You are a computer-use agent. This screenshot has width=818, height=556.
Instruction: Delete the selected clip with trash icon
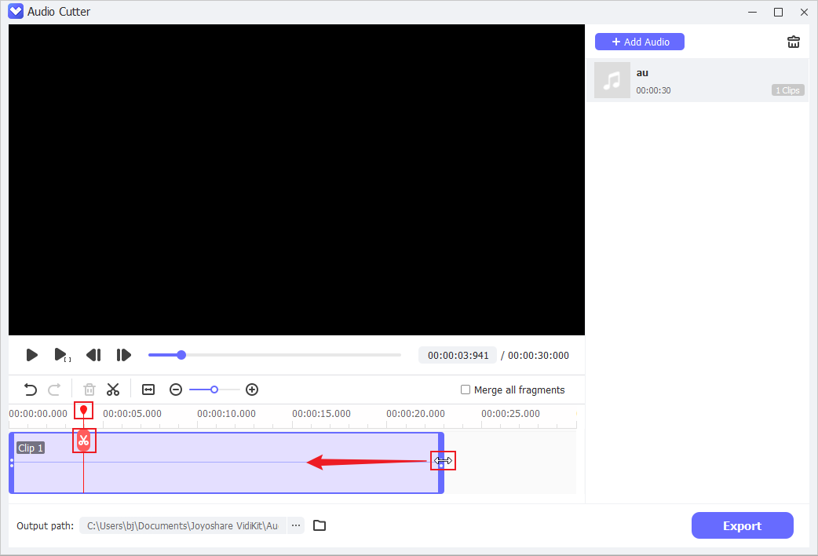point(89,390)
